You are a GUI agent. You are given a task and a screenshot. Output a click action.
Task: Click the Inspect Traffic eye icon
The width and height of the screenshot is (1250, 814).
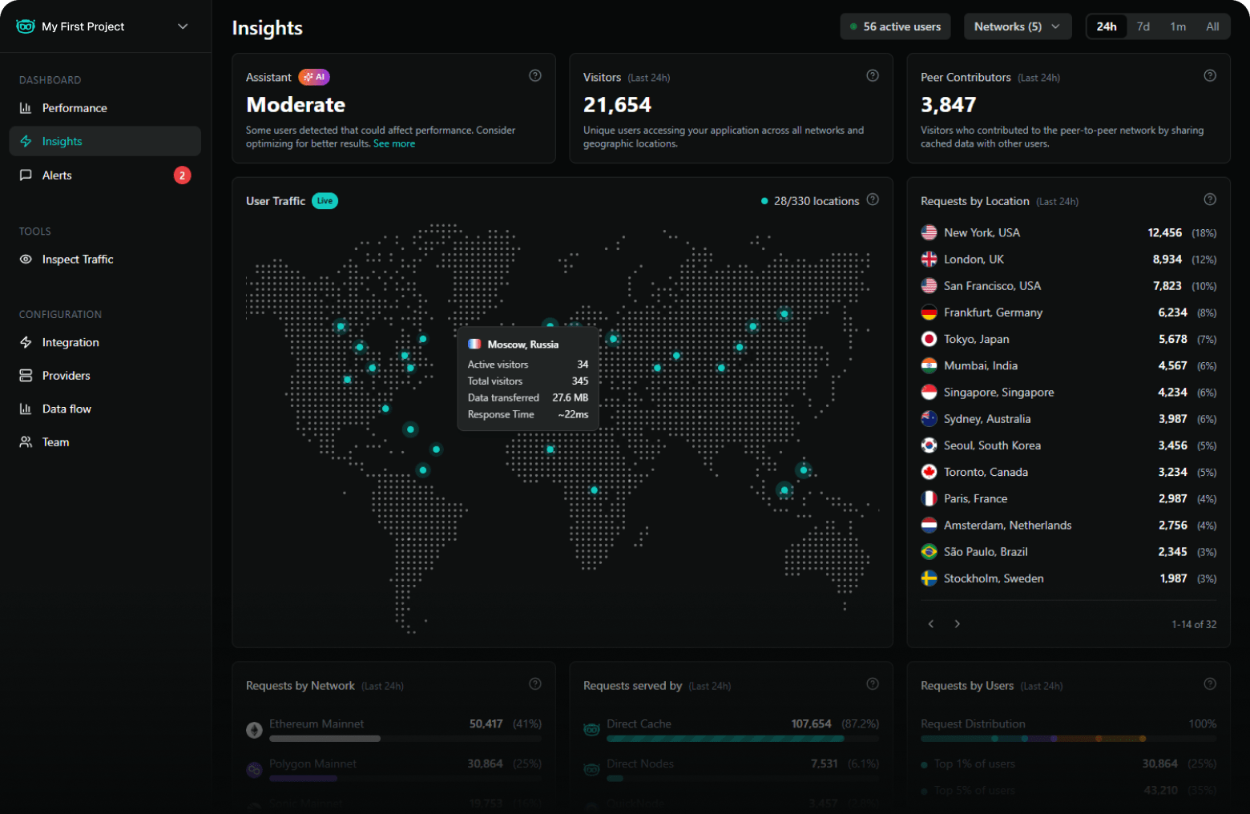(x=26, y=259)
